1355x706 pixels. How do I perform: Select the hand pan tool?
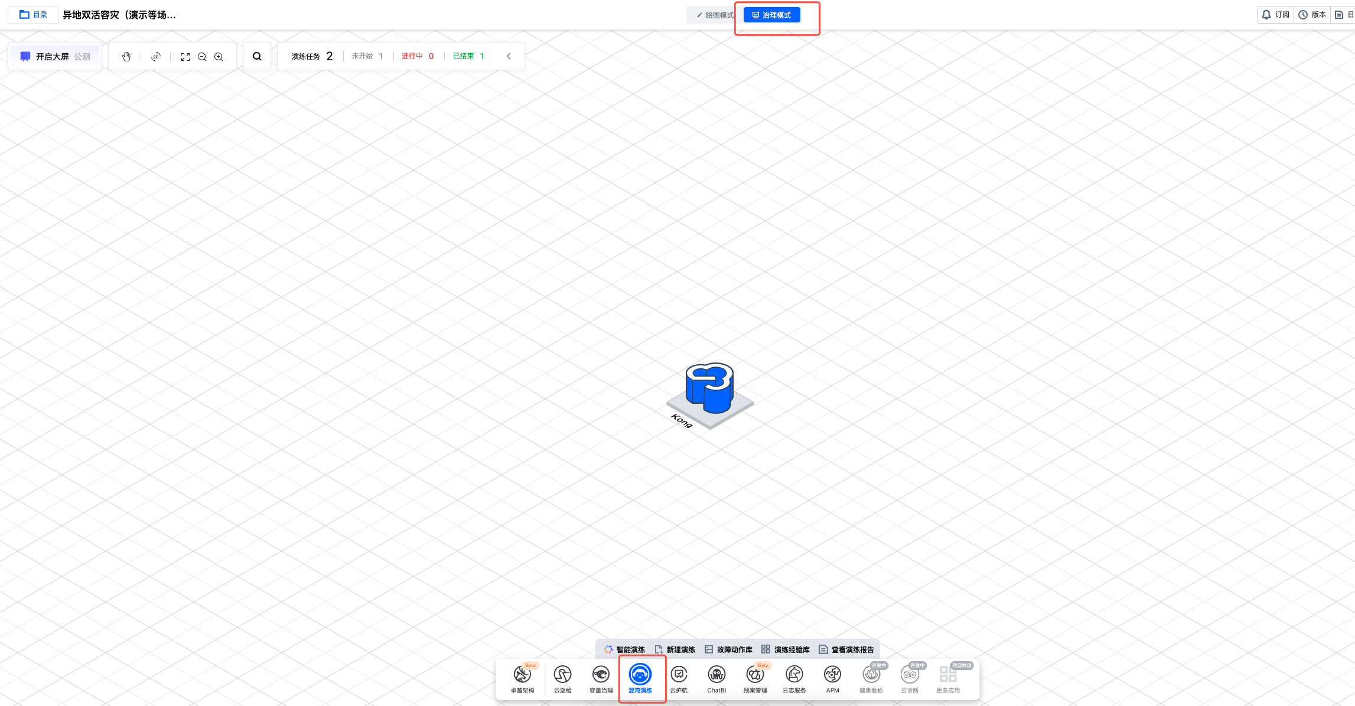click(x=126, y=57)
